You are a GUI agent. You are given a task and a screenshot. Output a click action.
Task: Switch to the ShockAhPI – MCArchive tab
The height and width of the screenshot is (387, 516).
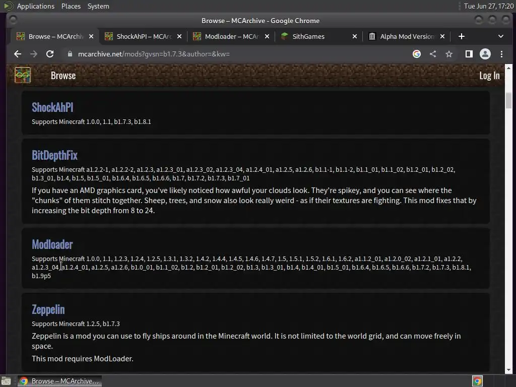click(143, 36)
